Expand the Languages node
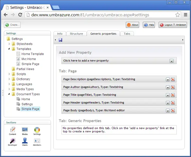Screen dimensions: 191x157 click(x=9, y=84)
